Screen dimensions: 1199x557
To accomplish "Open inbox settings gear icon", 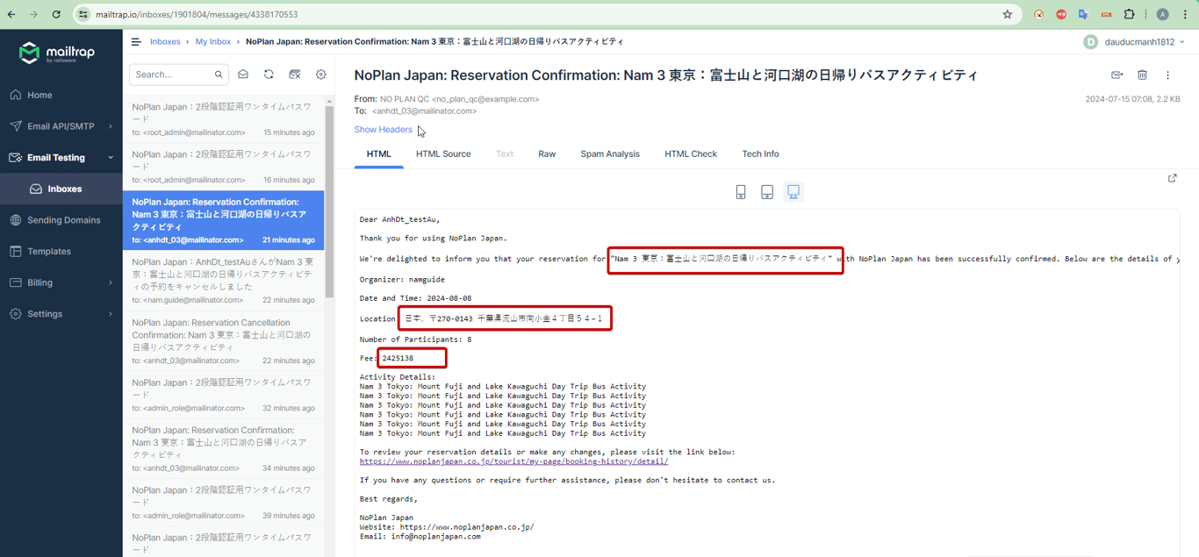I will (321, 75).
